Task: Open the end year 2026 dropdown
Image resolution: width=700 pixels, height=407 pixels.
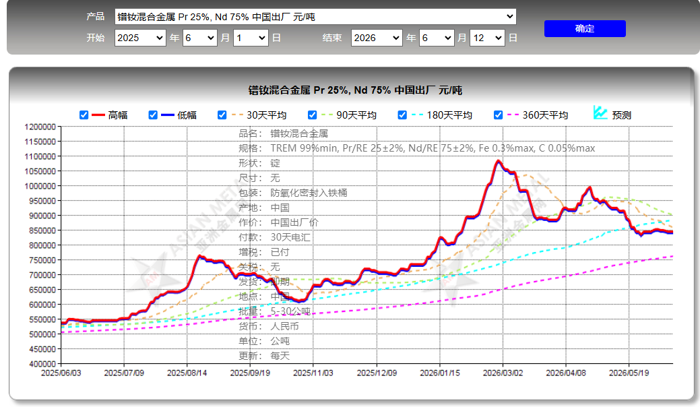Action: [x=377, y=38]
